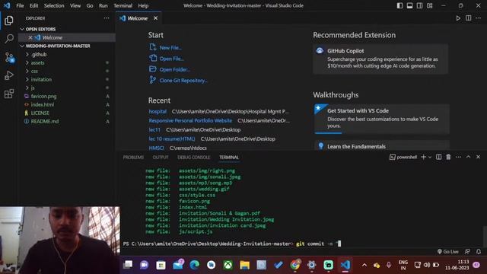
Task: Open terminal panel more actions
Action: tap(458, 158)
